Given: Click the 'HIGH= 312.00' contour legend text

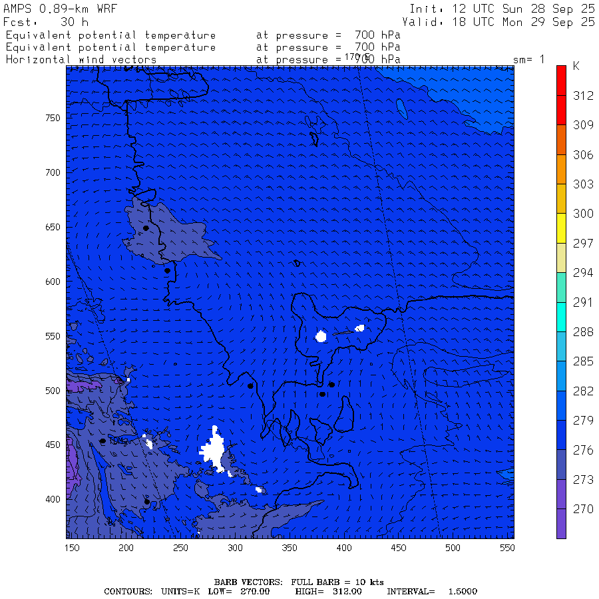Looking at the screenshot, I should pyautogui.click(x=329, y=592).
